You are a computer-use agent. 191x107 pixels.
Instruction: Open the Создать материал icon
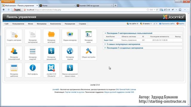pyautogui.click(x=14, y=36)
